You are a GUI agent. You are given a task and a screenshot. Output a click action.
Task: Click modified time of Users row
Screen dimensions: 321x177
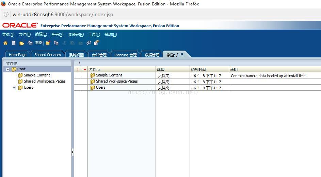[x=207, y=88]
